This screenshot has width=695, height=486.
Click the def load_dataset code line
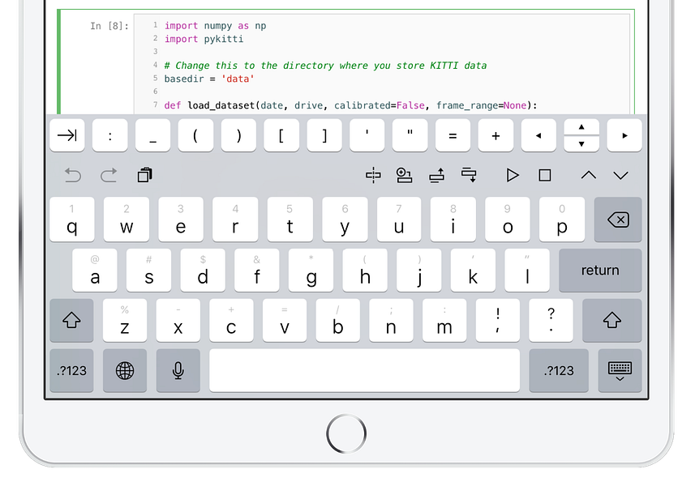point(350,105)
